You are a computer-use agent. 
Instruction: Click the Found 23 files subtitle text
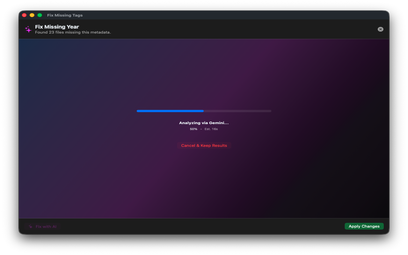pyautogui.click(x=73, y=32)
